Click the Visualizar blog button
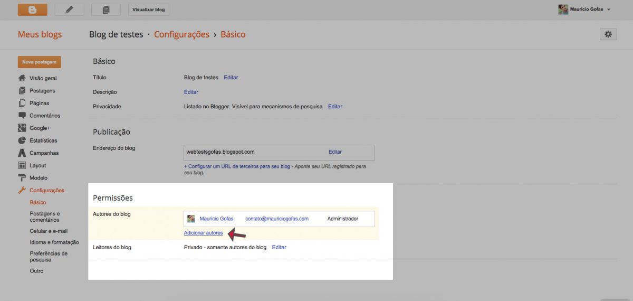This screenshot has width=633, height=301. [148, 10]
